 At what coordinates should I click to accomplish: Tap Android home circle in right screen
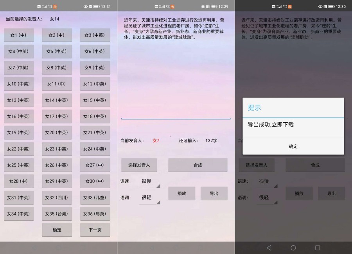click(x=293, y=248)
